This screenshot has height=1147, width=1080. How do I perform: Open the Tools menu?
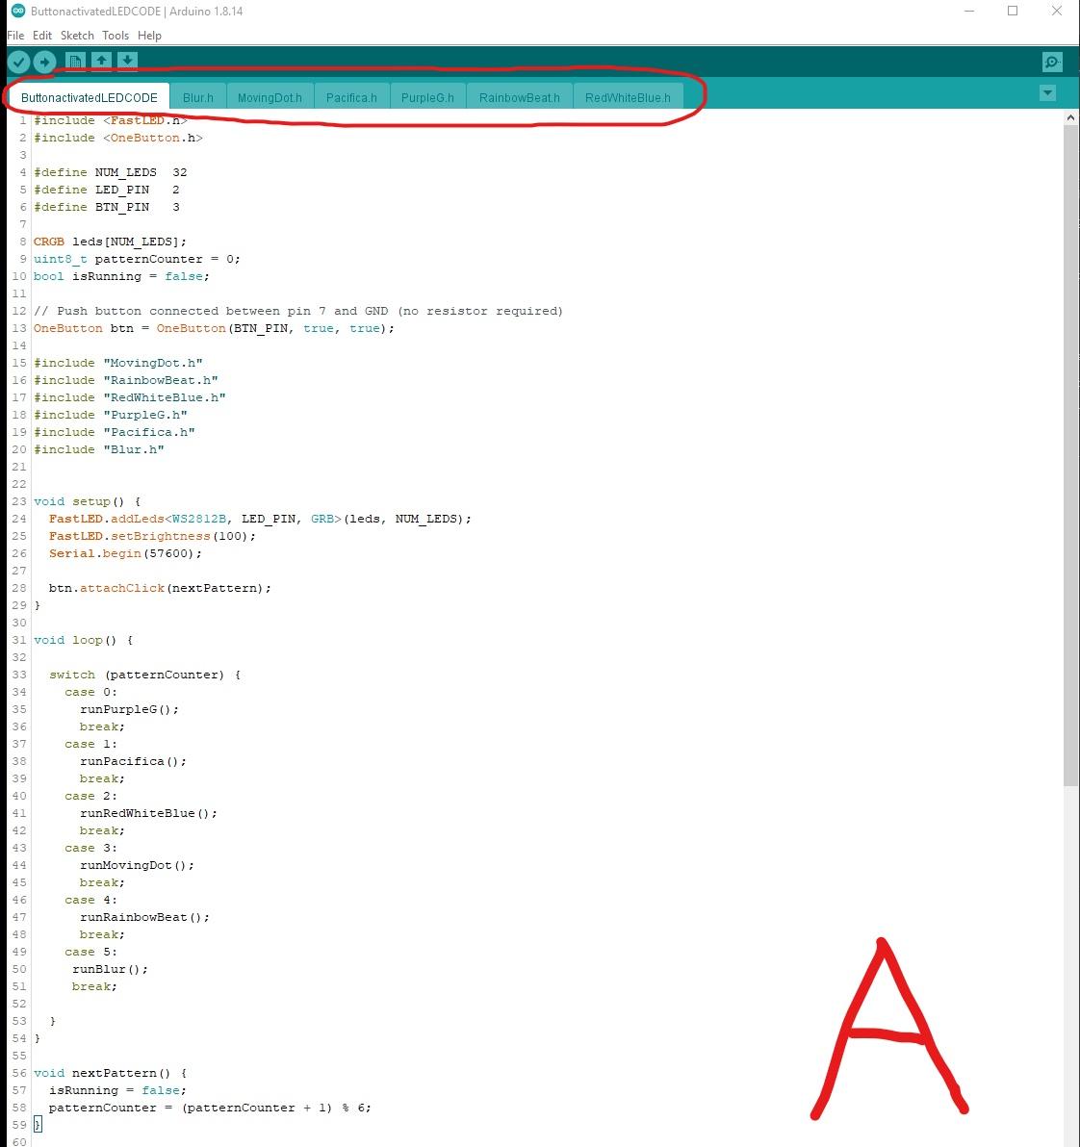pos(116,35)
